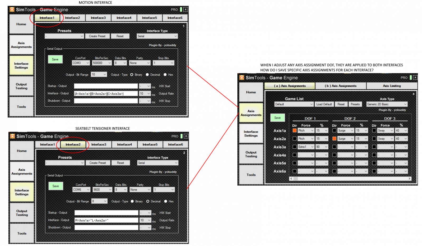
Task: Click Shutdown Output field in Seatbelt Tensioner window
Action: (106, 228)
